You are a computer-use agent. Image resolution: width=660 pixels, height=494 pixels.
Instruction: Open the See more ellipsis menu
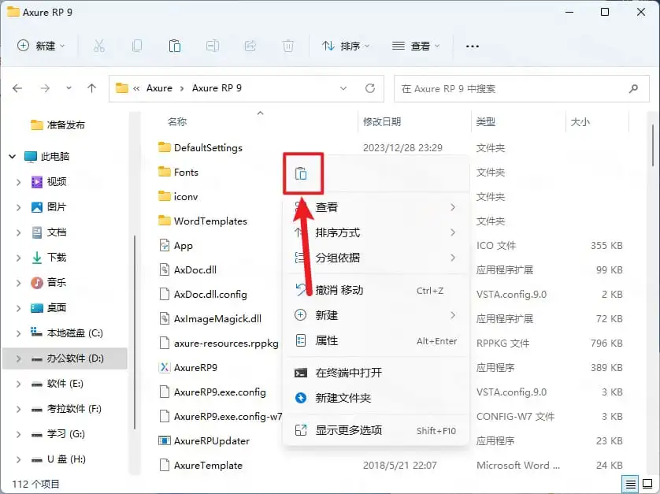[473, 46]
